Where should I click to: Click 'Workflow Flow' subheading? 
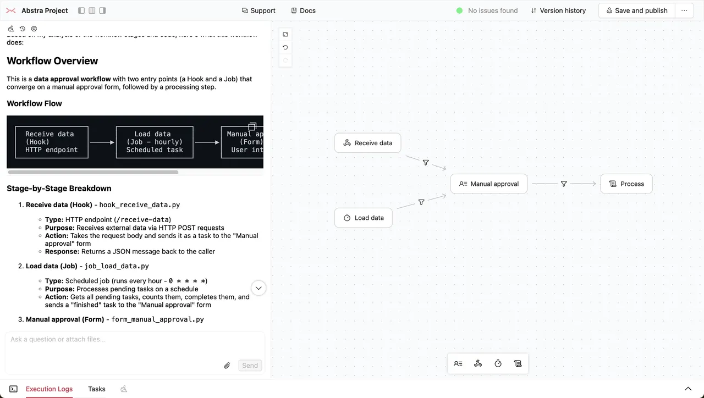(34, 103)
